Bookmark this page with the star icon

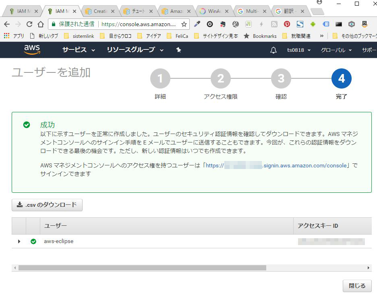[184, 24]
